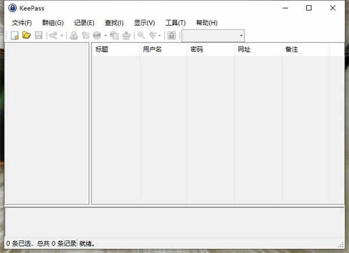Click the New database toolbar icon

pos(15,35)
